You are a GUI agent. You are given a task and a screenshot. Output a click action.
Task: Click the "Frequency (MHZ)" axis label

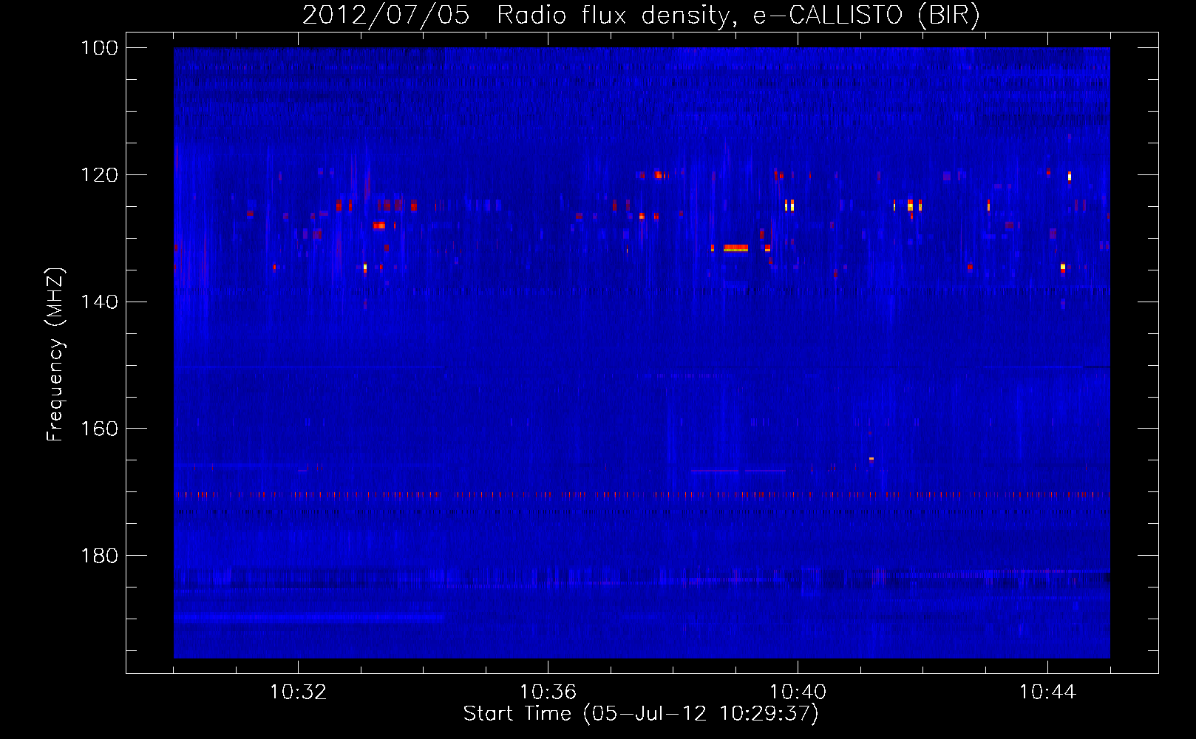click(x=56, y=355)
